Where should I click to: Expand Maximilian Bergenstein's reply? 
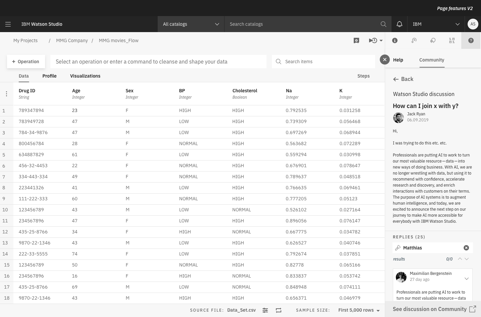[x=466, y=279]
